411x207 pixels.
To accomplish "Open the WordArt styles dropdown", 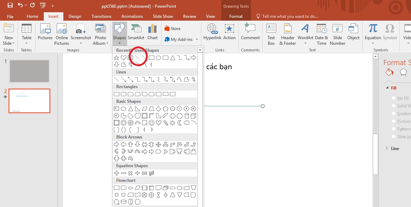I will click(305, 43).
